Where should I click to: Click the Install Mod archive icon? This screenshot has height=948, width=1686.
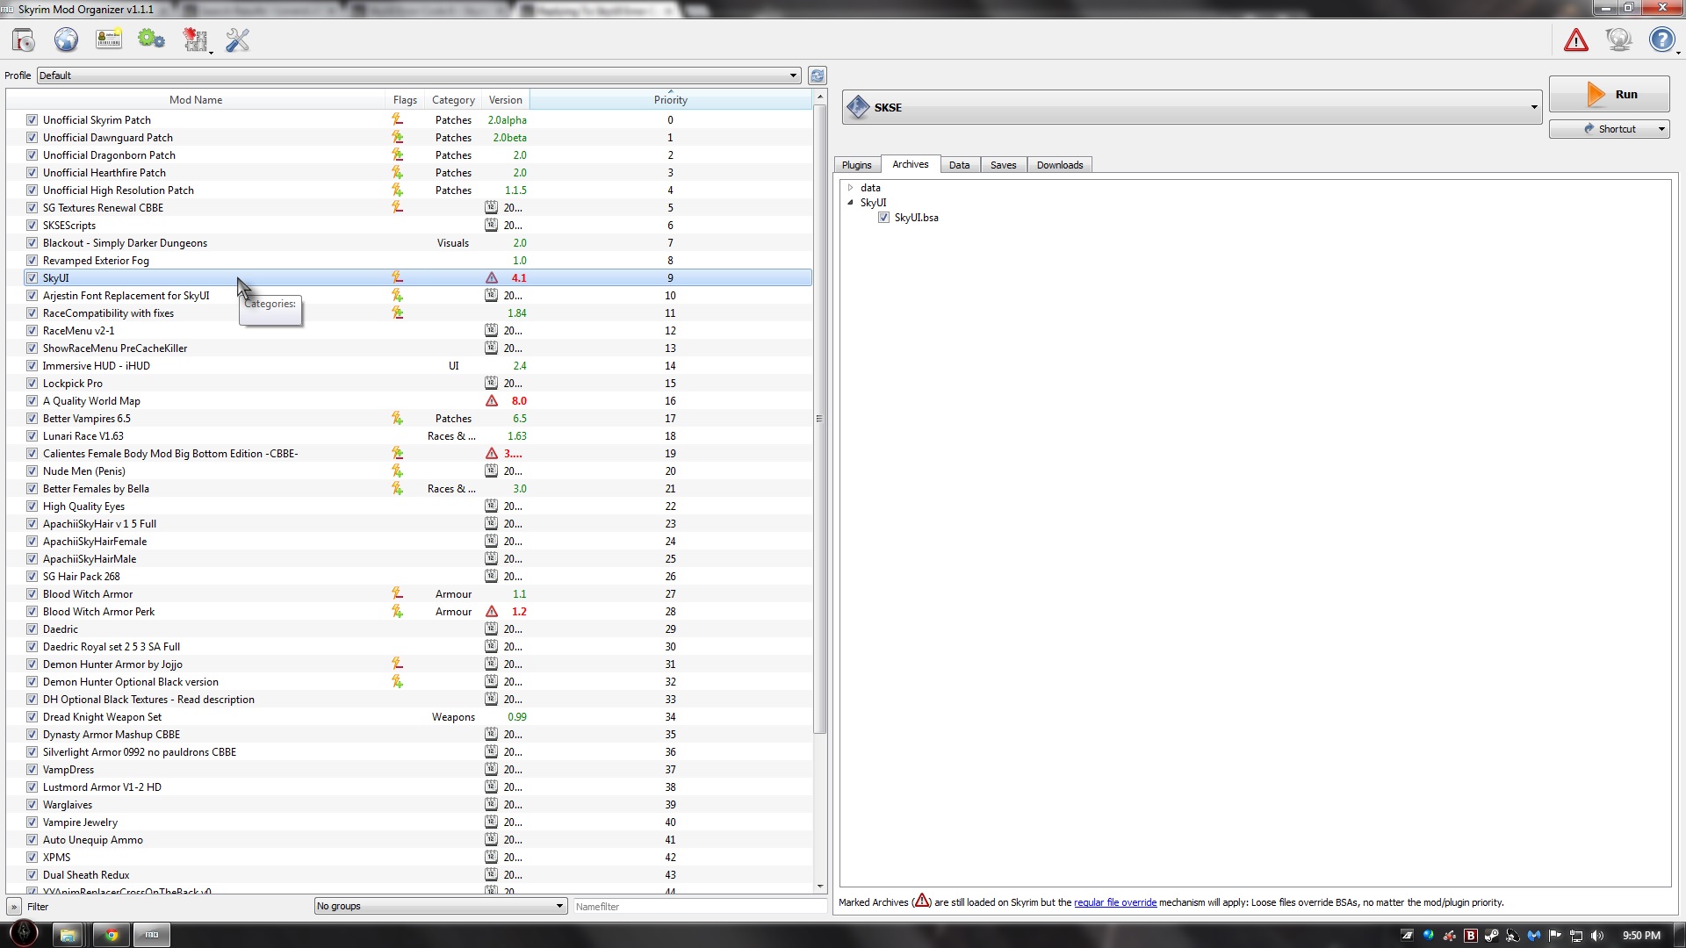24,39
